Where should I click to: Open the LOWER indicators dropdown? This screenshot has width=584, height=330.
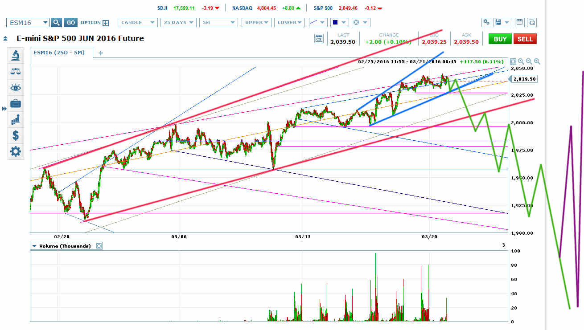290,22
